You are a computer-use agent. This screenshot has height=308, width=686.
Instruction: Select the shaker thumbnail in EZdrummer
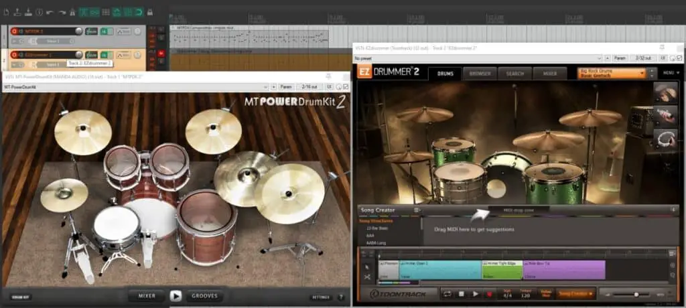click(x=665, y=115)
